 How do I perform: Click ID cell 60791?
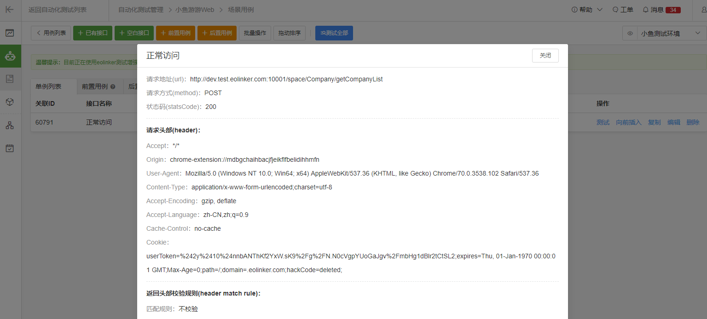(x=45, y=122)
